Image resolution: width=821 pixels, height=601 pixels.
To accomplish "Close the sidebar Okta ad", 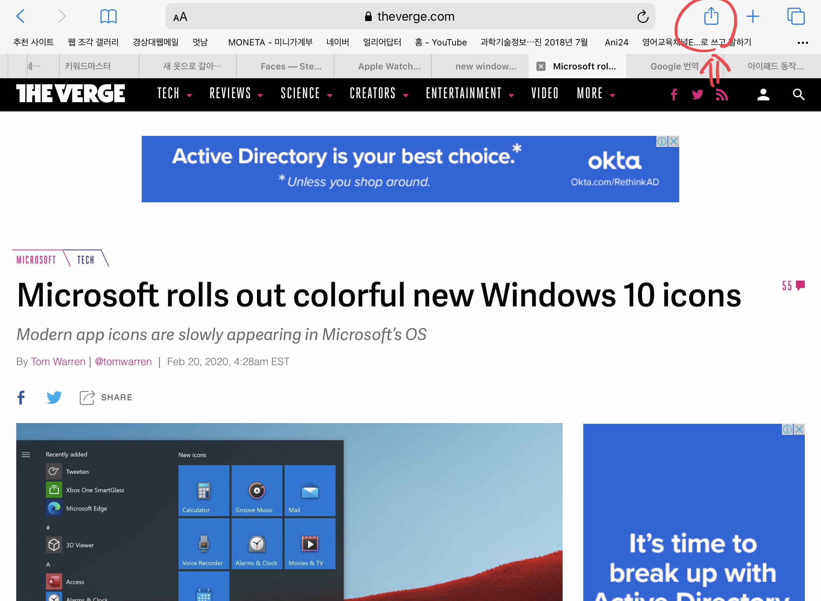I will coord(799,429).
